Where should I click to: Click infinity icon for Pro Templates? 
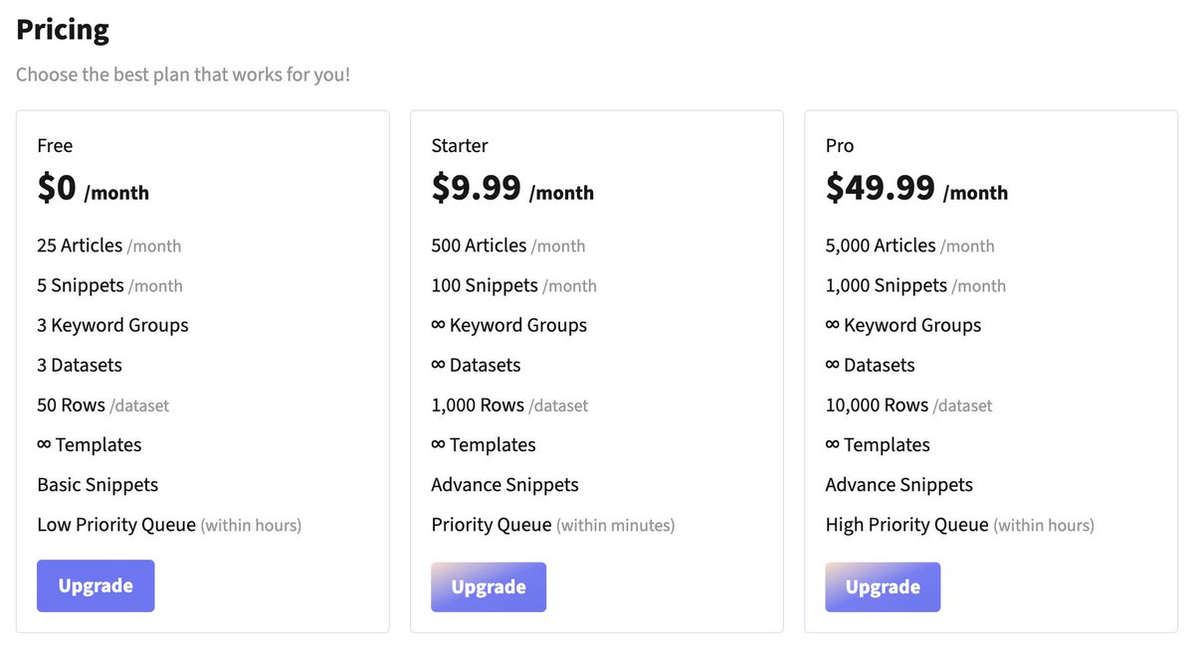pyautogui.click(x=833, y=444)
